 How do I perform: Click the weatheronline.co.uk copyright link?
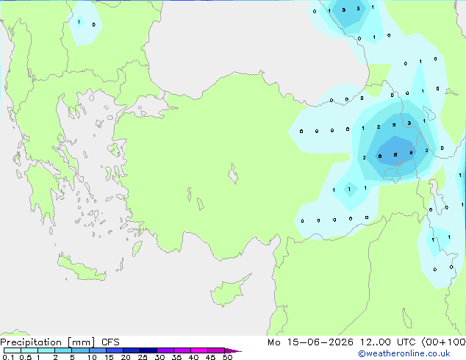point(404,353)
